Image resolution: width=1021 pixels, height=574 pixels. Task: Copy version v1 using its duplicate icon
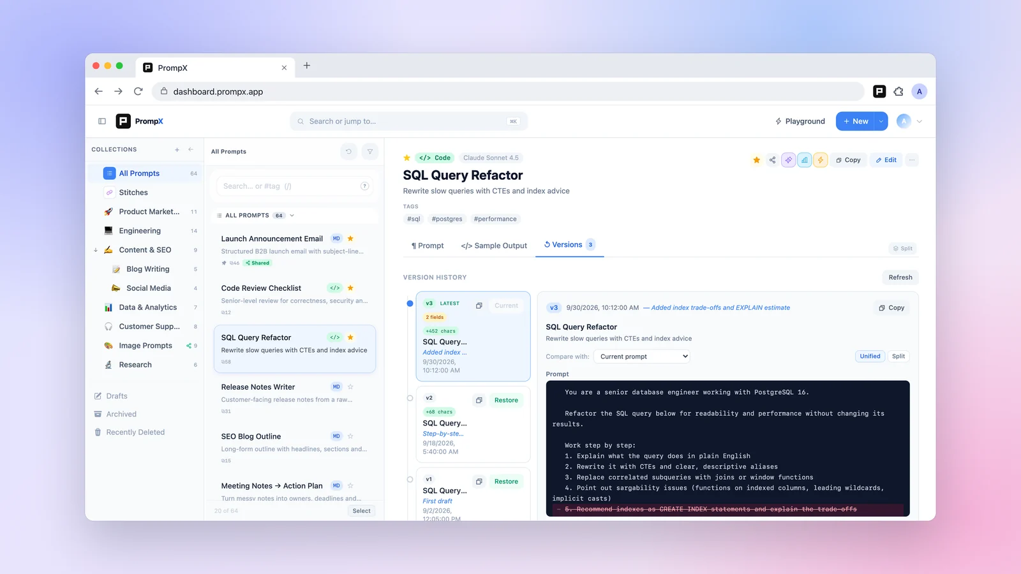tap(479, 482)
